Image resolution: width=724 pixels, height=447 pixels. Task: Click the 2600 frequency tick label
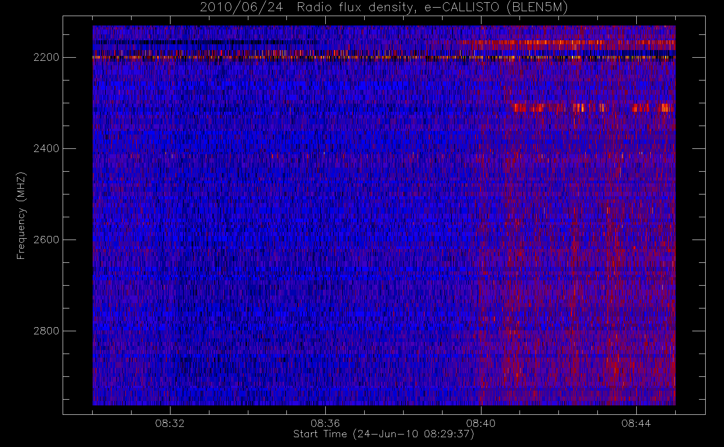46,240
